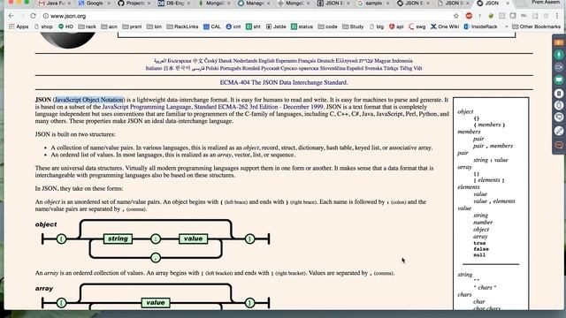The image size is (566, 318).
Task: Expand the rack bookmarks folder
Action: click(x=87, y=26)
